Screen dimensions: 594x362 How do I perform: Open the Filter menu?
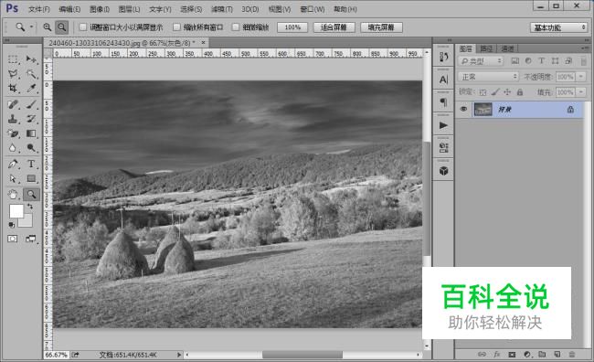coord(222,9)
